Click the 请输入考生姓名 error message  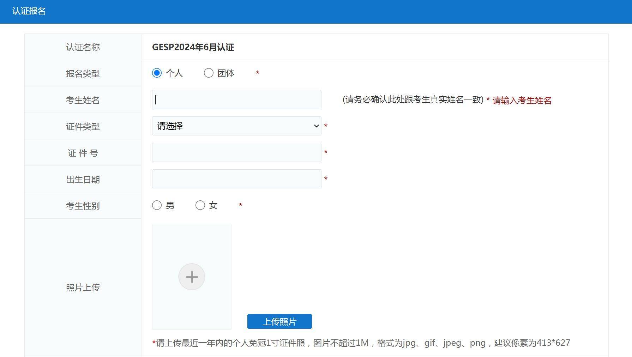522,101
